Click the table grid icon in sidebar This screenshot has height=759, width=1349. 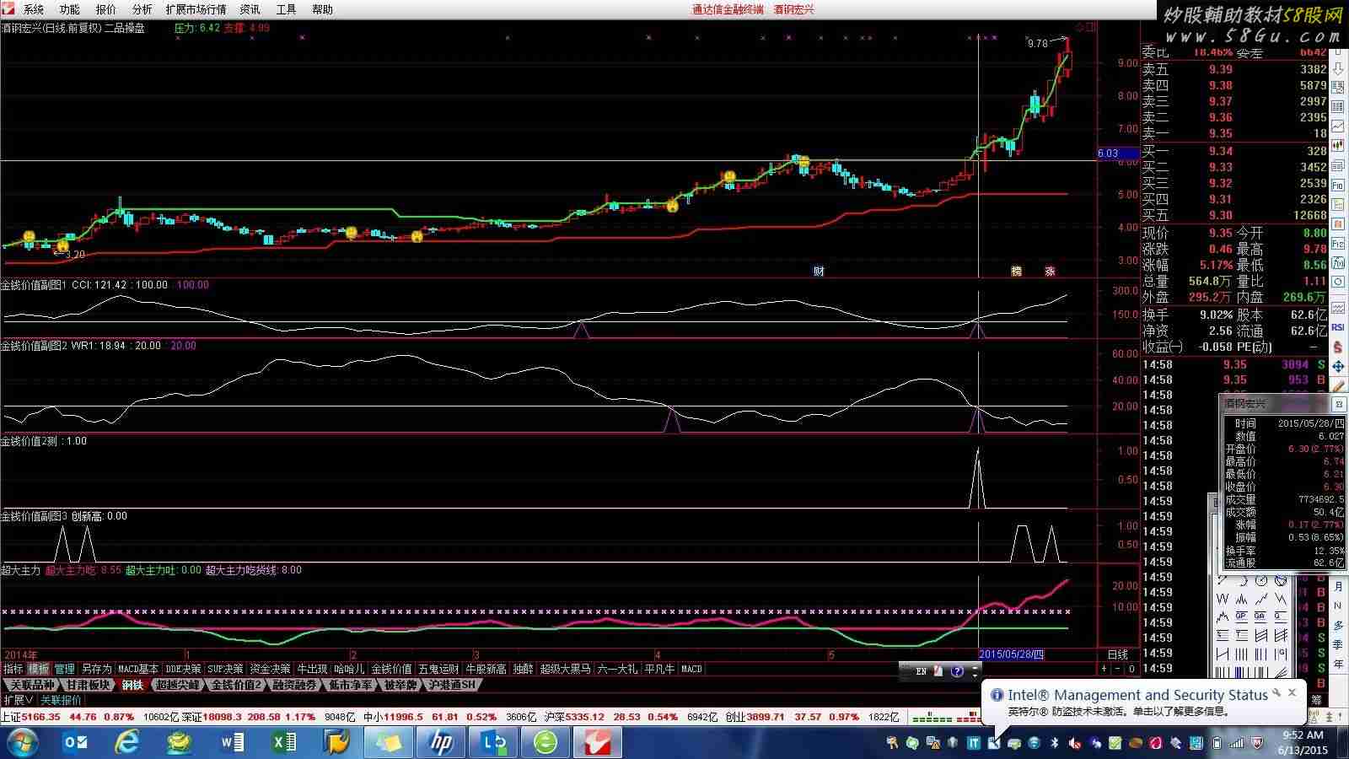1338,106
